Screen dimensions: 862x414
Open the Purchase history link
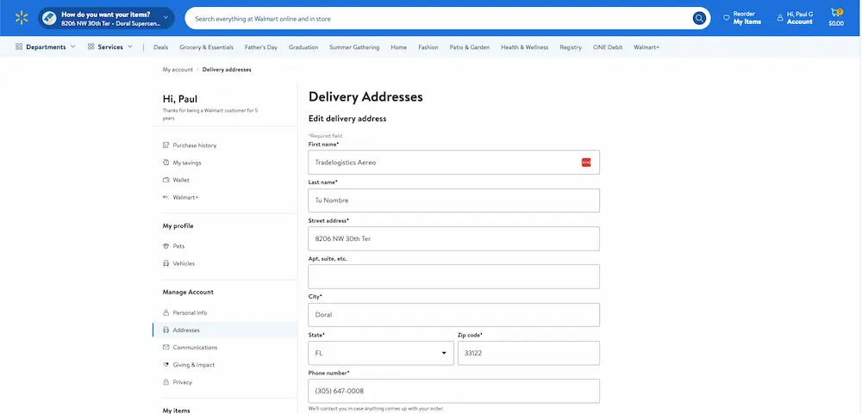195,145
